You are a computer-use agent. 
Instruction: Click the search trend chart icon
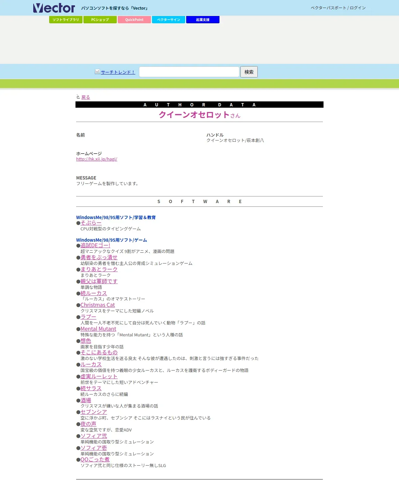point(97,71)
